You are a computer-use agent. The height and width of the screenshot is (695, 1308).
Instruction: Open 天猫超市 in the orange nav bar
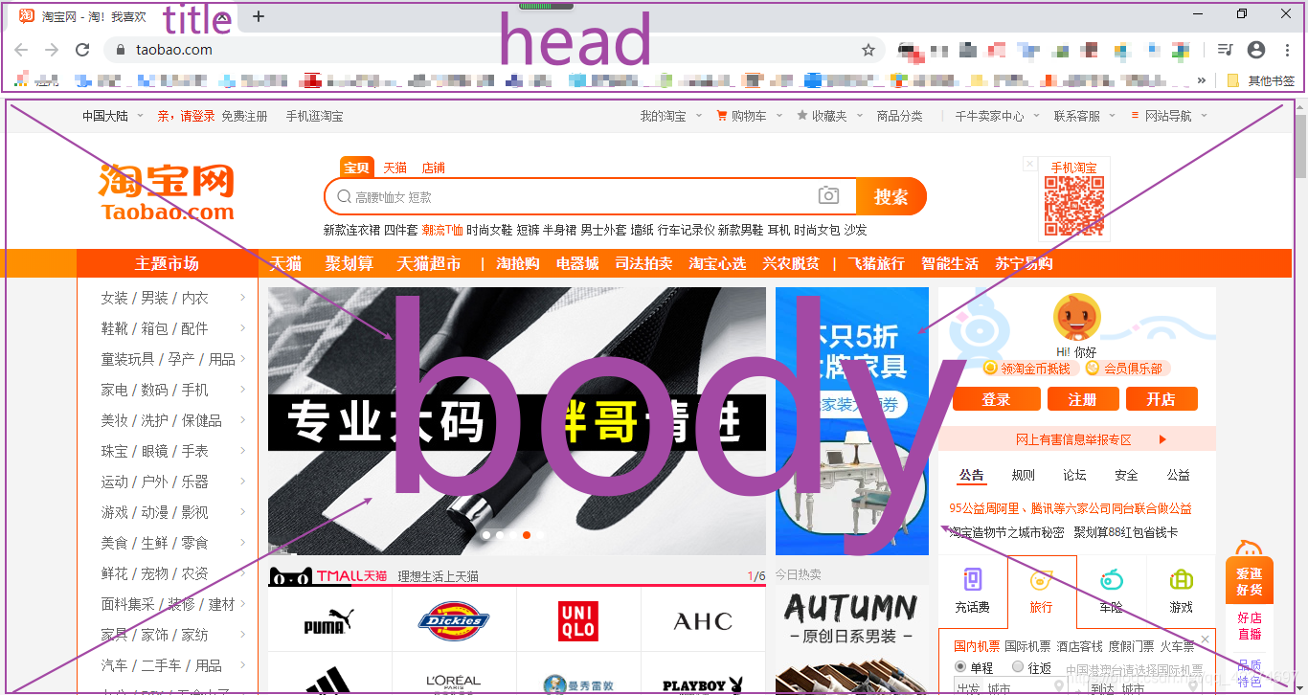[429, 263]
